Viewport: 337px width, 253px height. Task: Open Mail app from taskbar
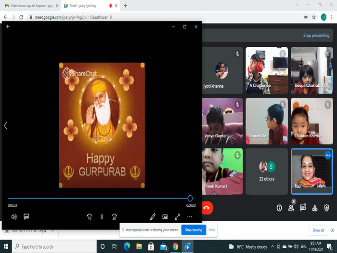point(163,247)
